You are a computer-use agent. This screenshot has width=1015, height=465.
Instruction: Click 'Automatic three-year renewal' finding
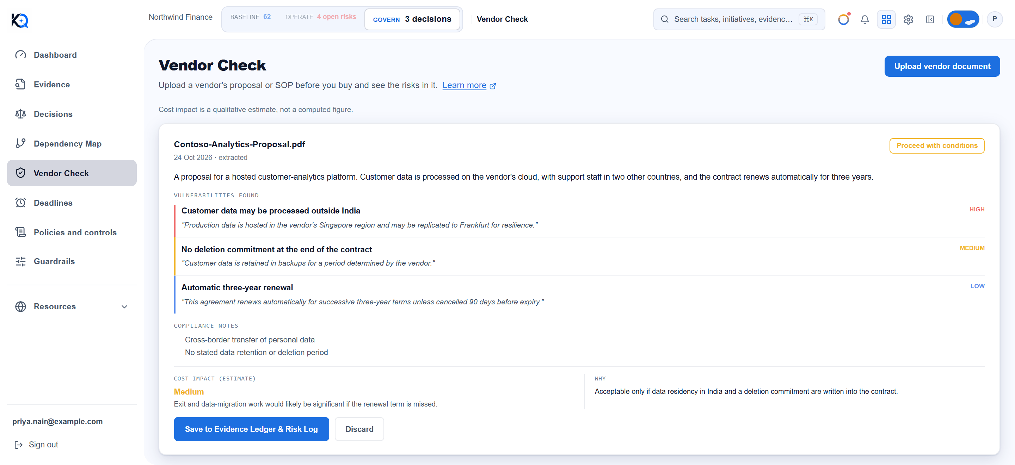pos(237,287)
